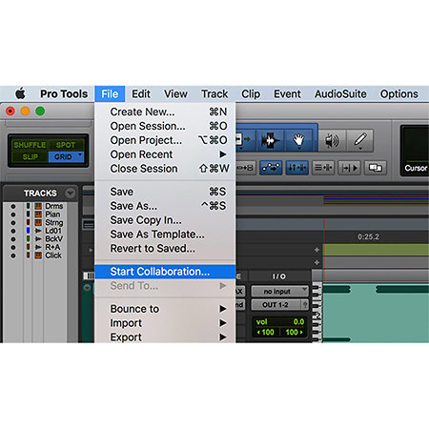Select the Pencil tool
This screenshot has width=429, height=429.
360,140
